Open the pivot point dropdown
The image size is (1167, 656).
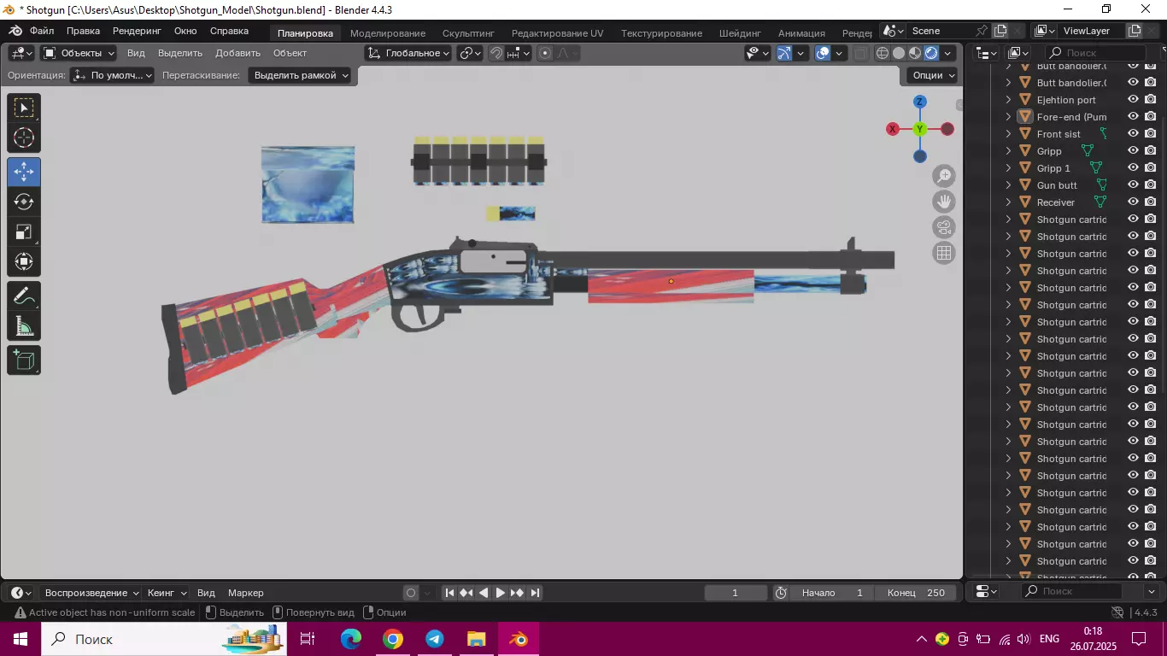coord(471,53)
